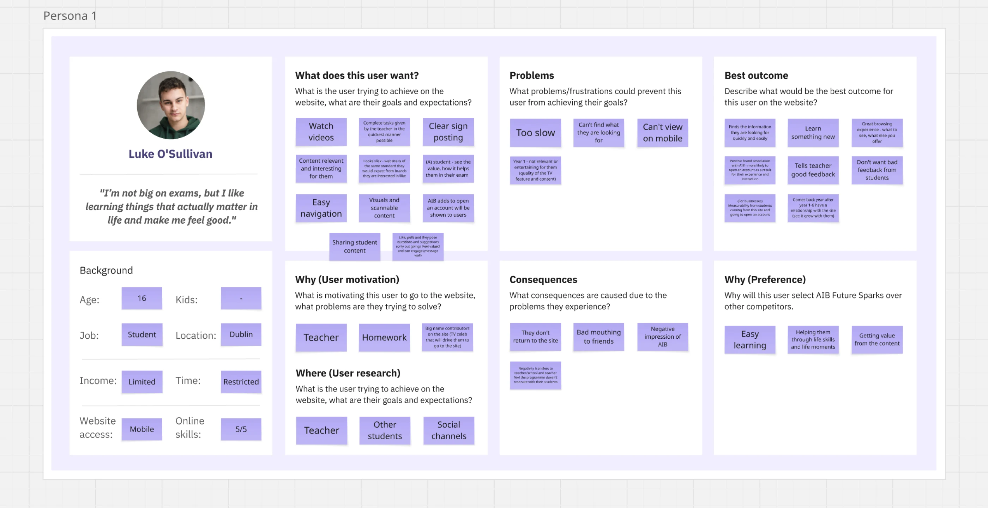
Task: Select 'Tells teacher good feedback' note
Action: (x=813, y=170)
